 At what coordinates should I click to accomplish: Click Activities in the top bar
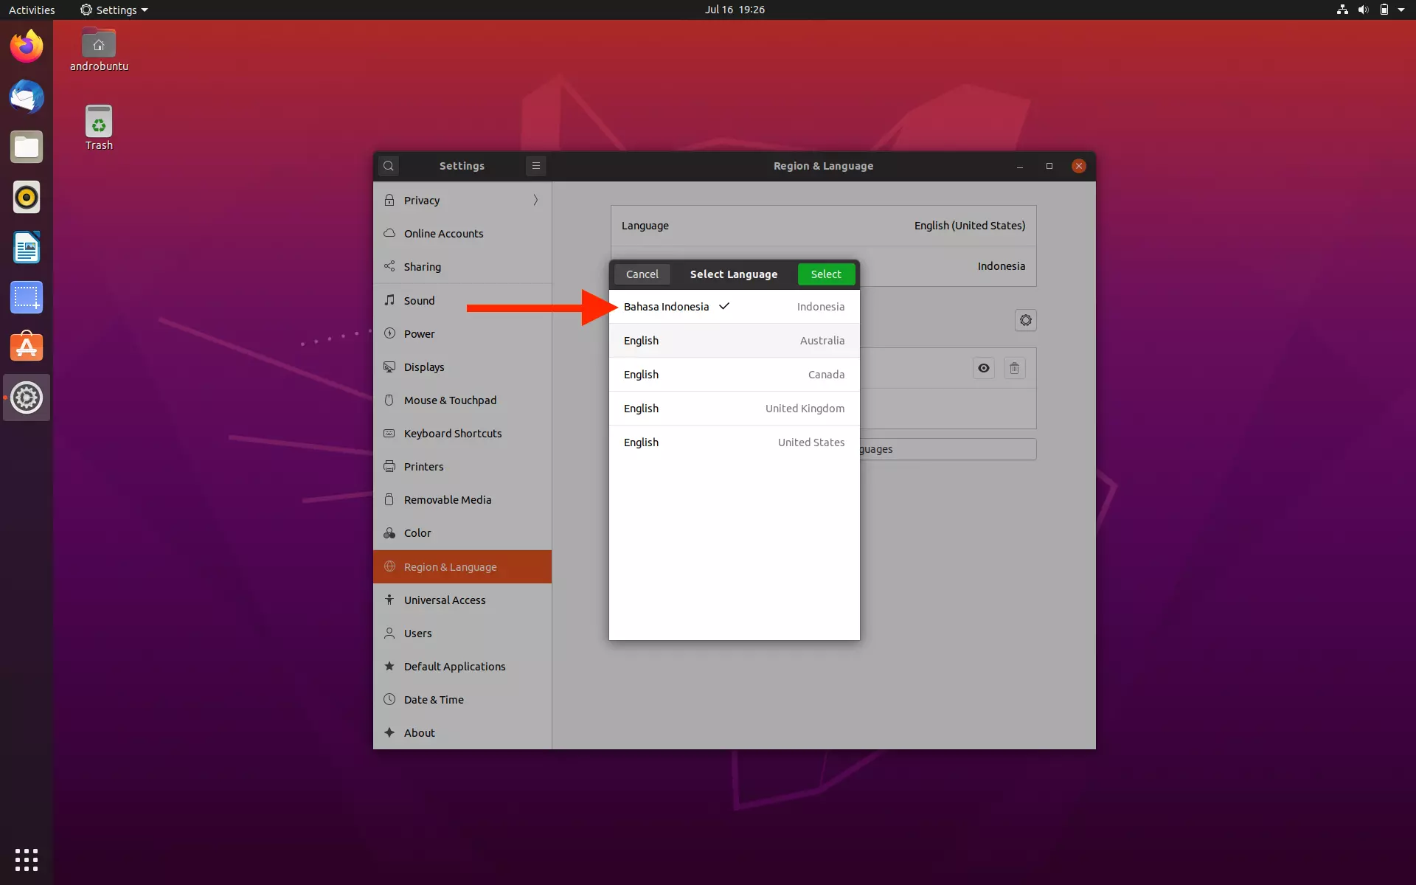[32, 10]
